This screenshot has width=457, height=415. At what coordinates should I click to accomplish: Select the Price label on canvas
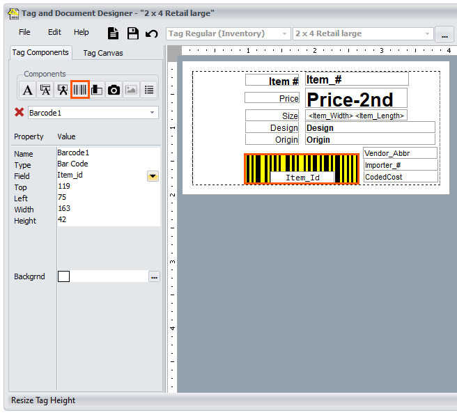coord(272,98)
